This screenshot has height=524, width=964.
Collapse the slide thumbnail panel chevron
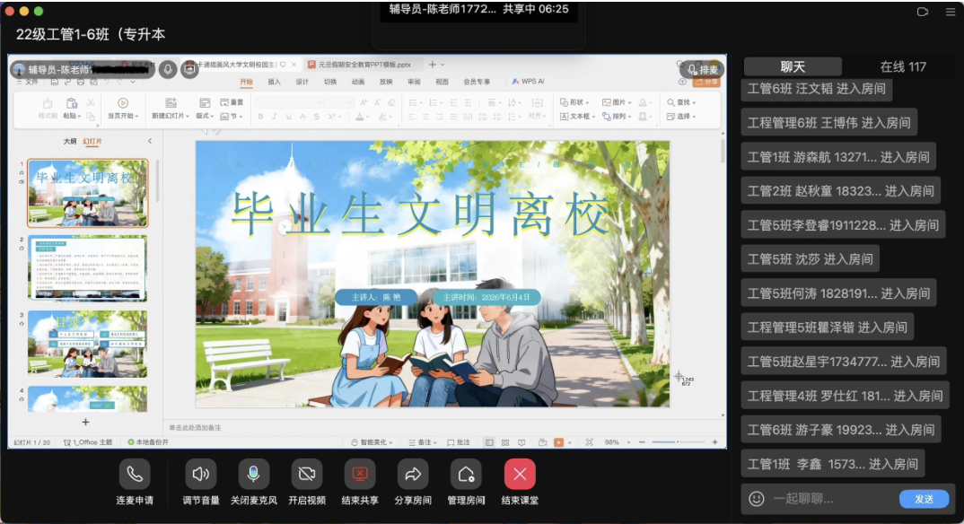(x=150, y=141)
